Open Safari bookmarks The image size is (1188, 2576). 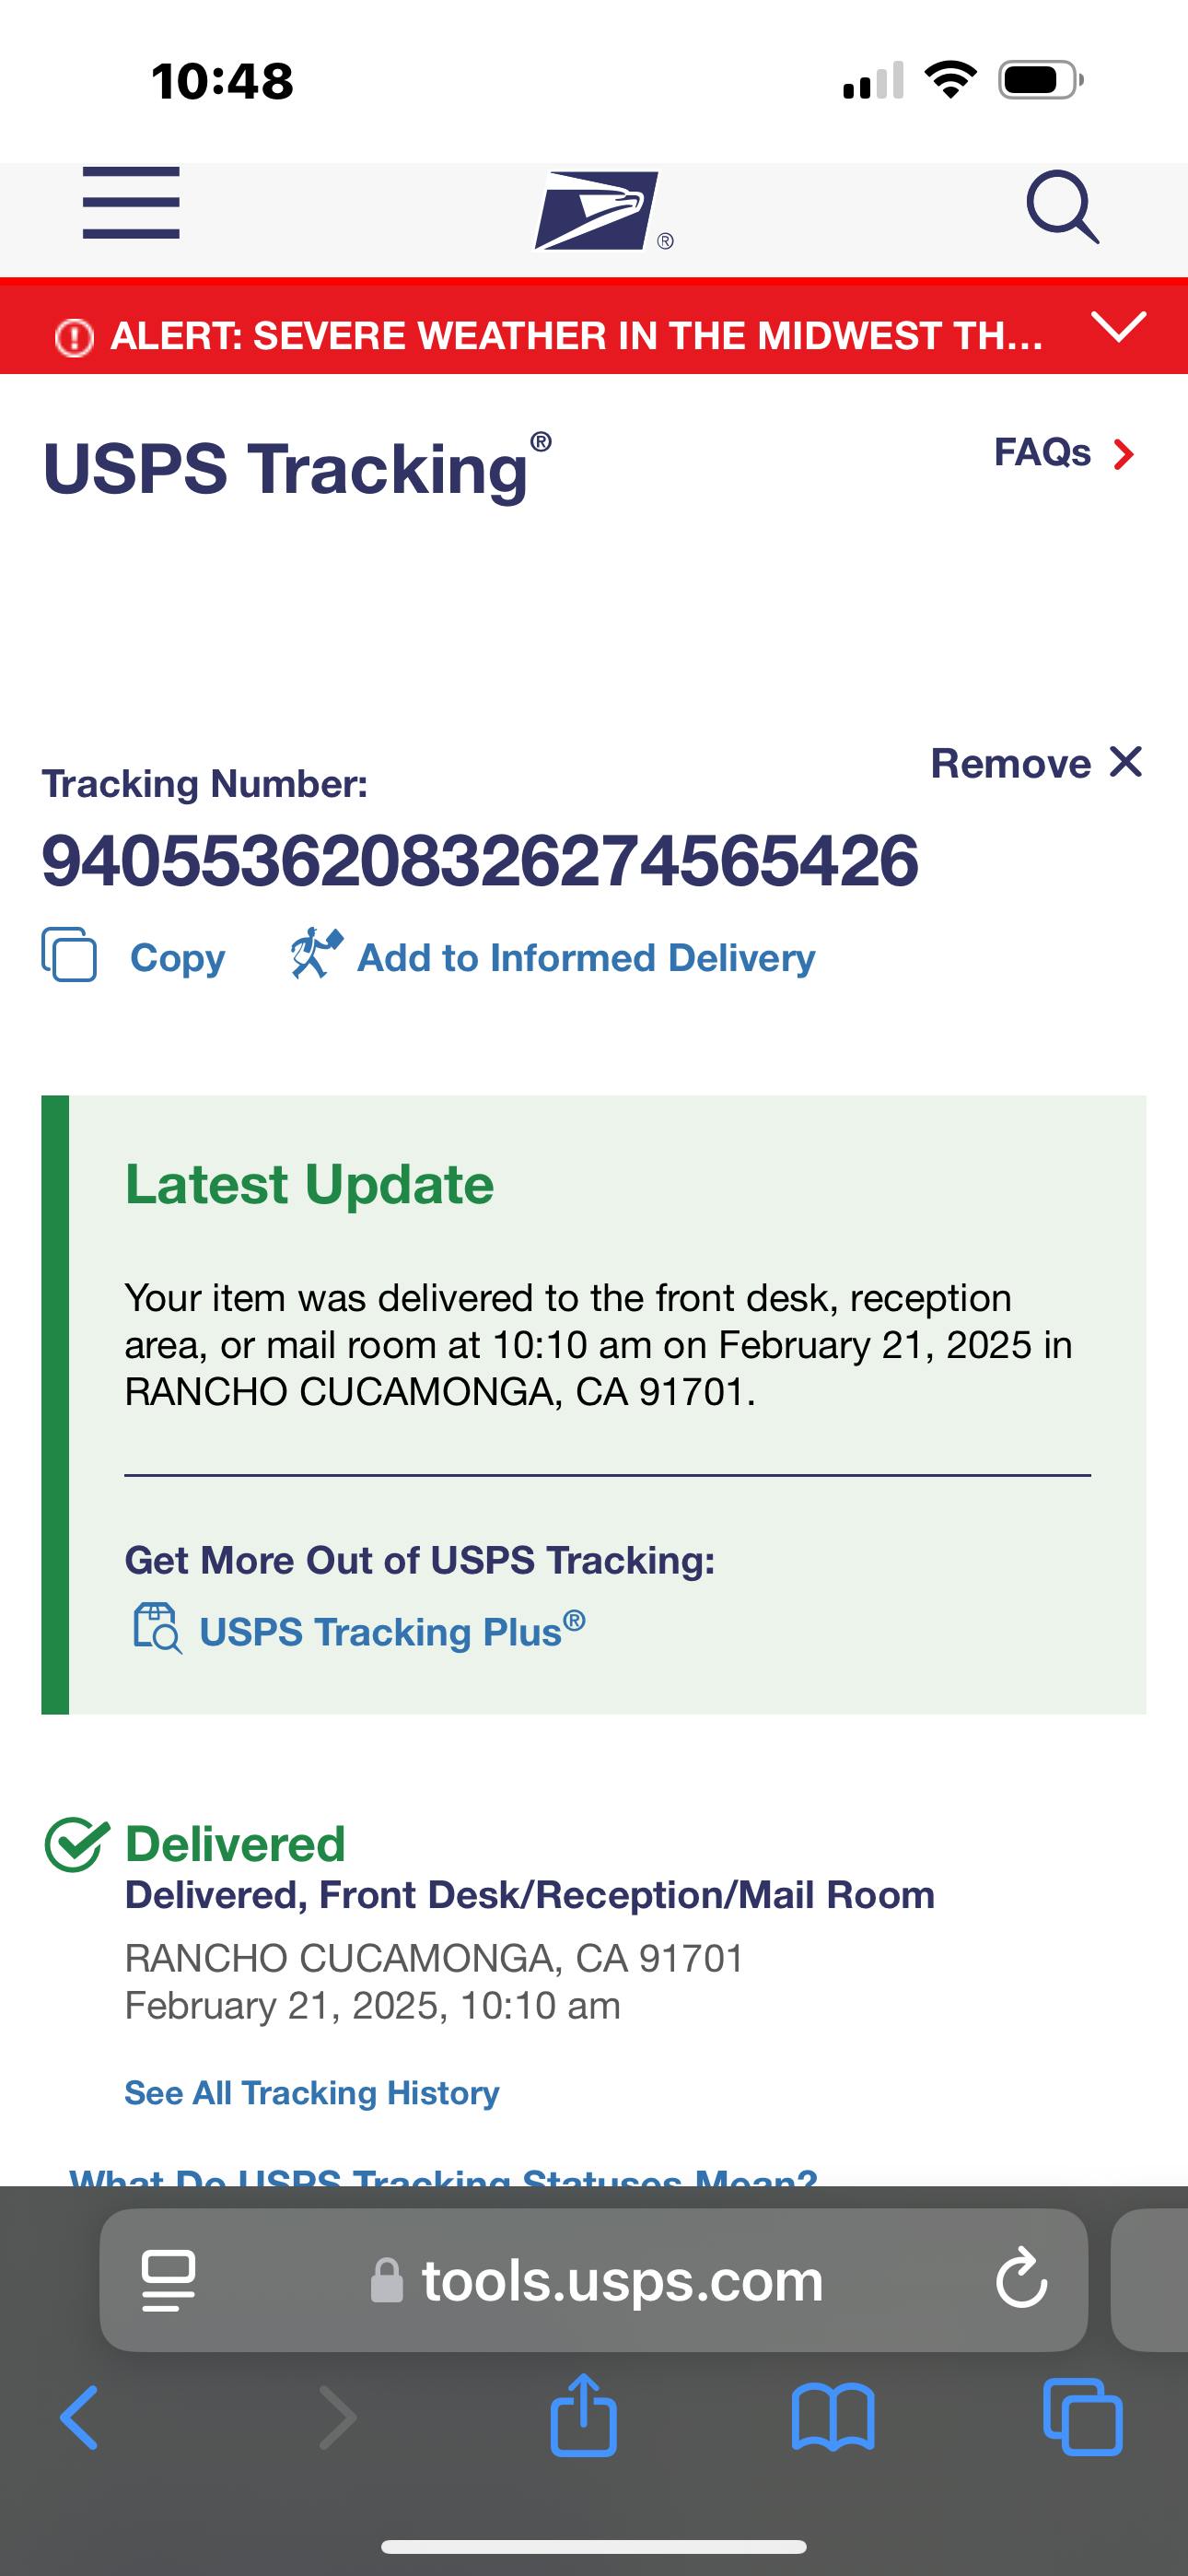coord(832,2417)
